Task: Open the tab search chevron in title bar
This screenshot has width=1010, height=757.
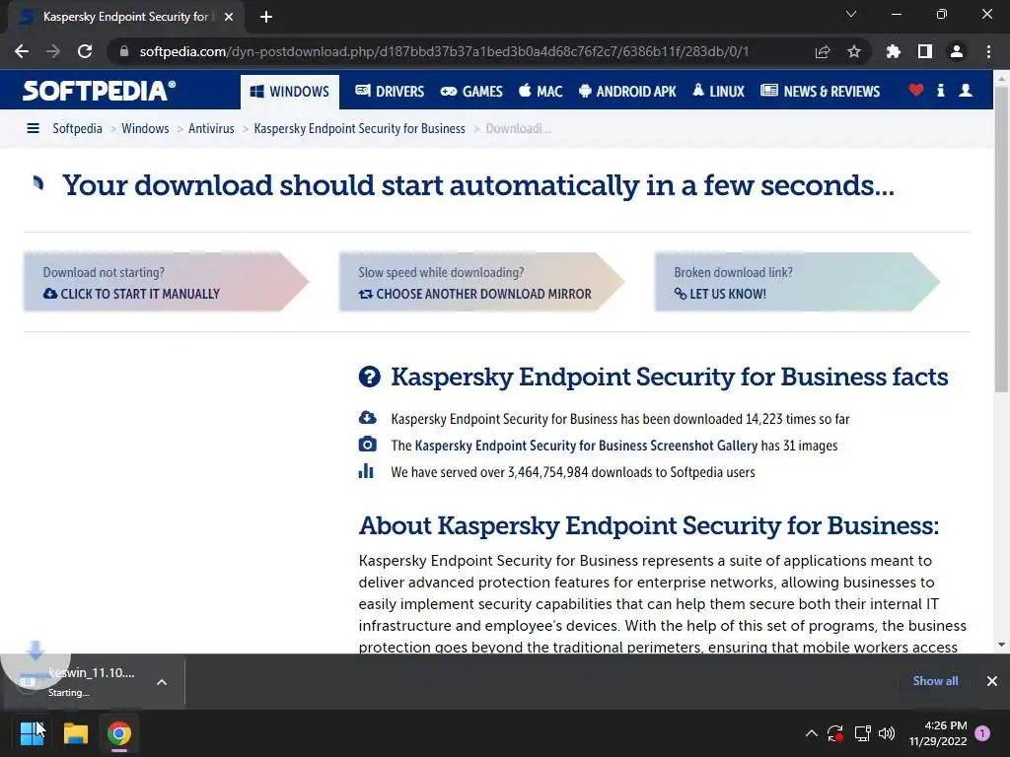Action: click(851, 14)
